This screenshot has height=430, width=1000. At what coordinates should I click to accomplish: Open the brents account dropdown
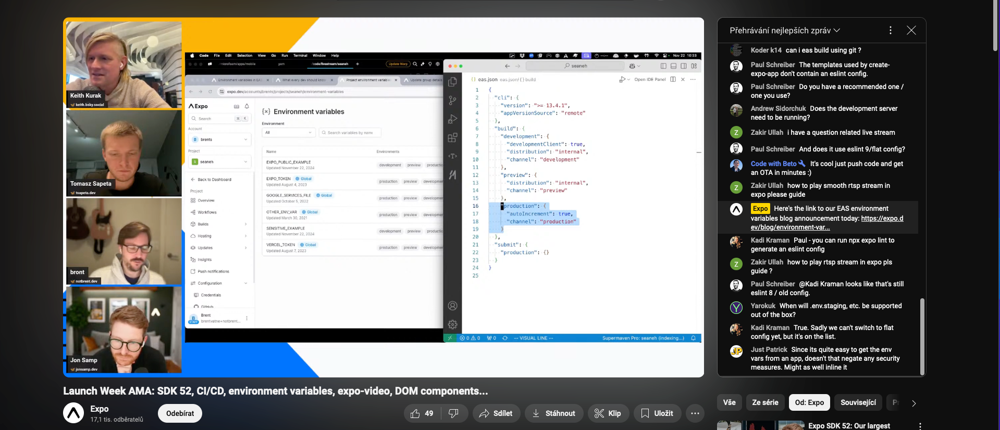click(220, 140)
